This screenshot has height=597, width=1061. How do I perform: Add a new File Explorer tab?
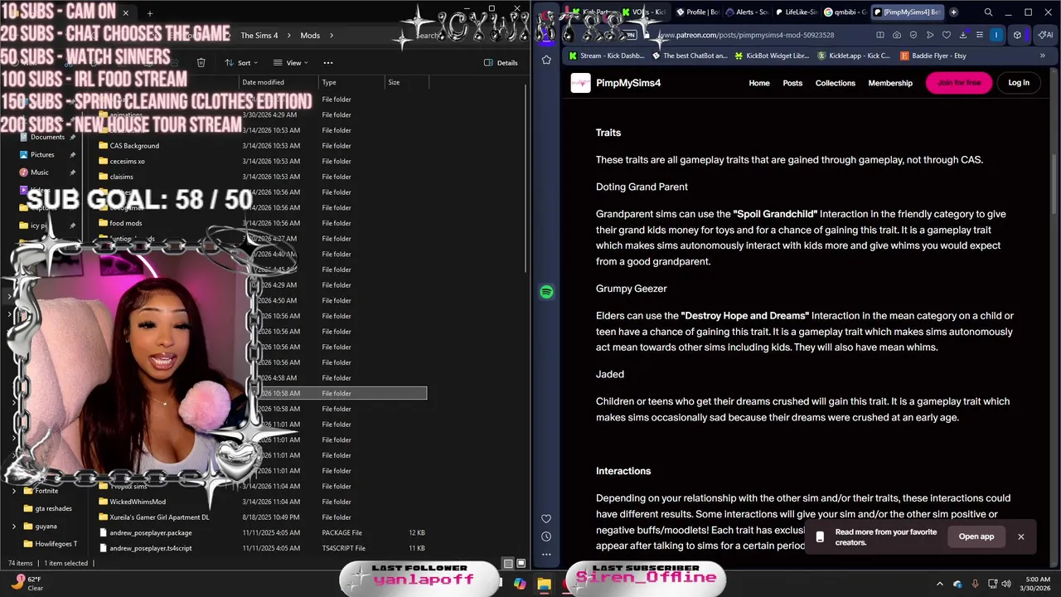pyautogui.click(x=150, y=13)
